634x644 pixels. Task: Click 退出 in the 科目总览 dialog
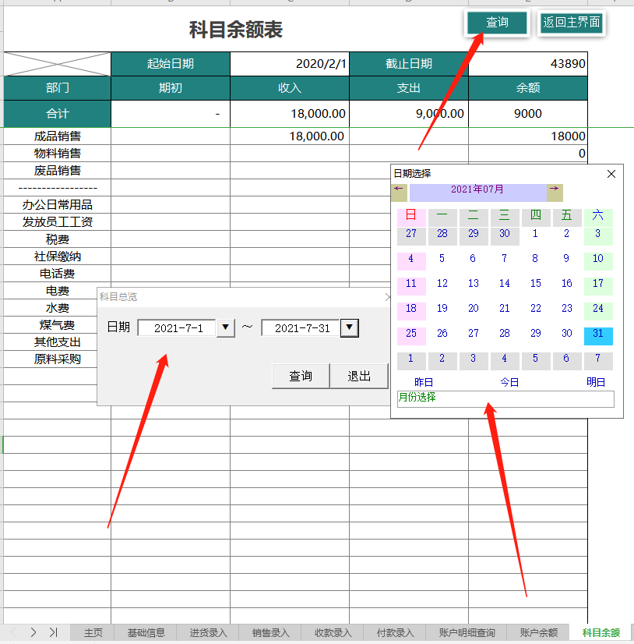[359, 376]
